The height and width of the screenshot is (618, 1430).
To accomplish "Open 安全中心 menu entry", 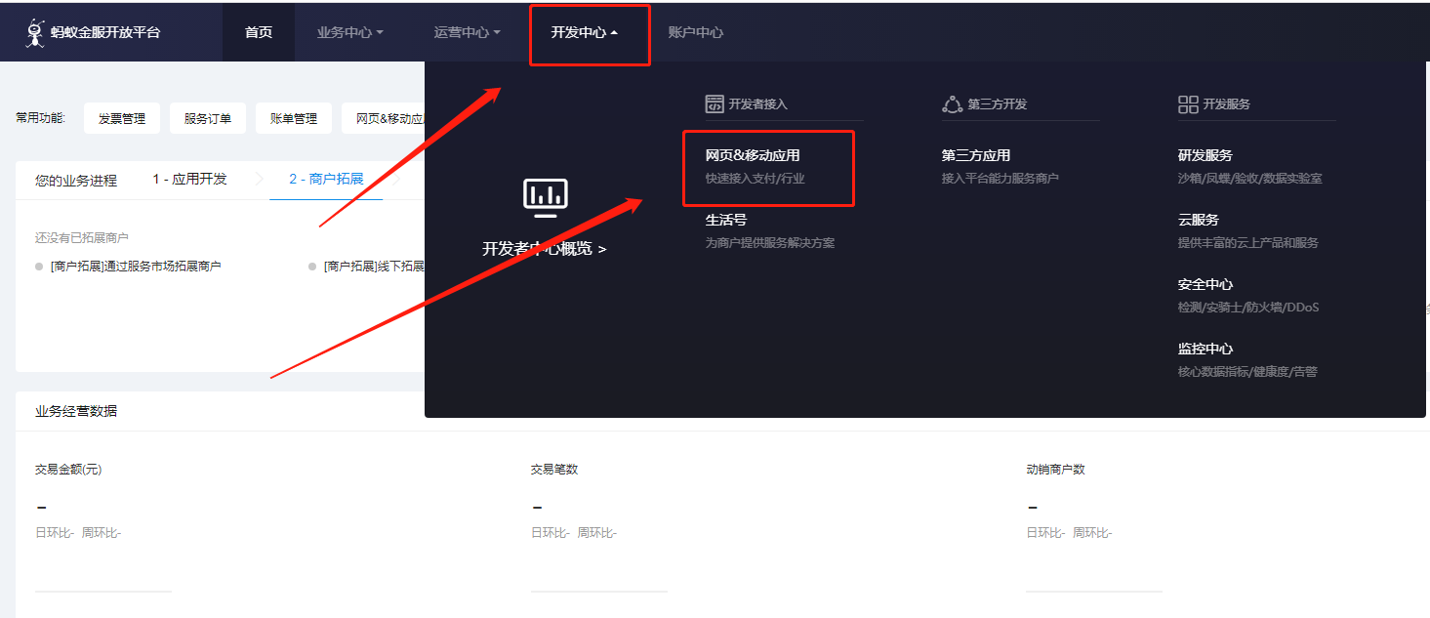I will tap(1205, 284).
